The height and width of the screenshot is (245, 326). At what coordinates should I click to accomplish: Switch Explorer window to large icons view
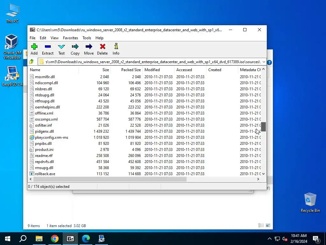(x=268, y=226)
